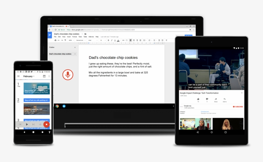Toggle italic formatting in Docs toolbar

(x=112, y=40)
